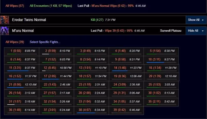Click Select Specific Fights... link
Viewport: 207px width, 119px height.
pos(45,42)
